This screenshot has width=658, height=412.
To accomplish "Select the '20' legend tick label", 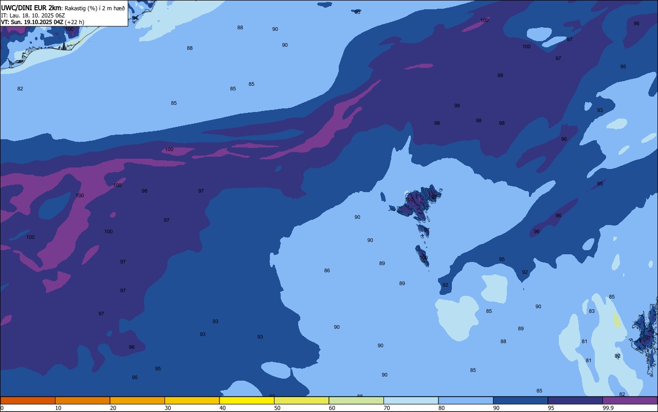I will (x=113, y=408).
